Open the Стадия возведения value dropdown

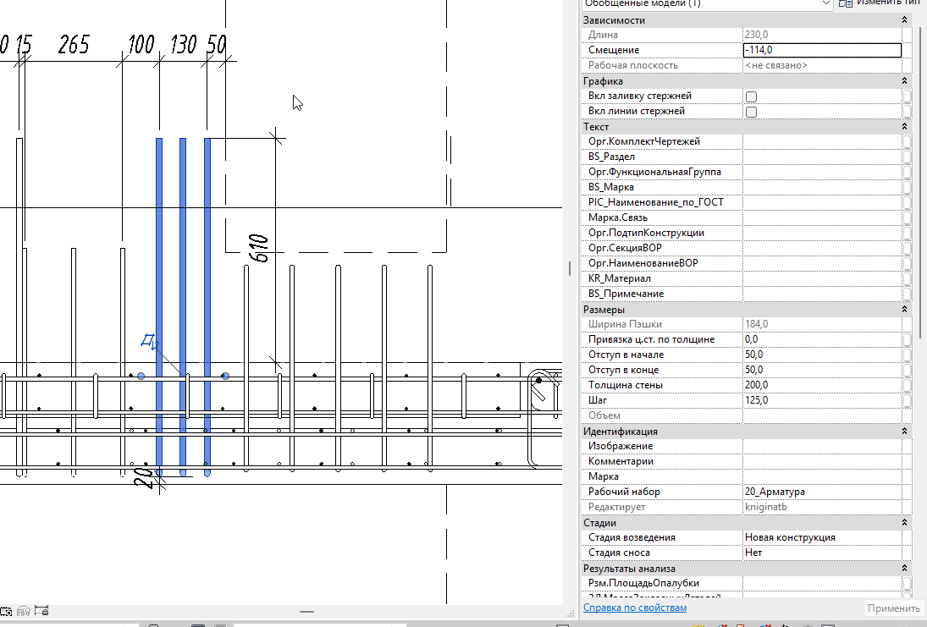pyautogui.click(x=822, y=537)
